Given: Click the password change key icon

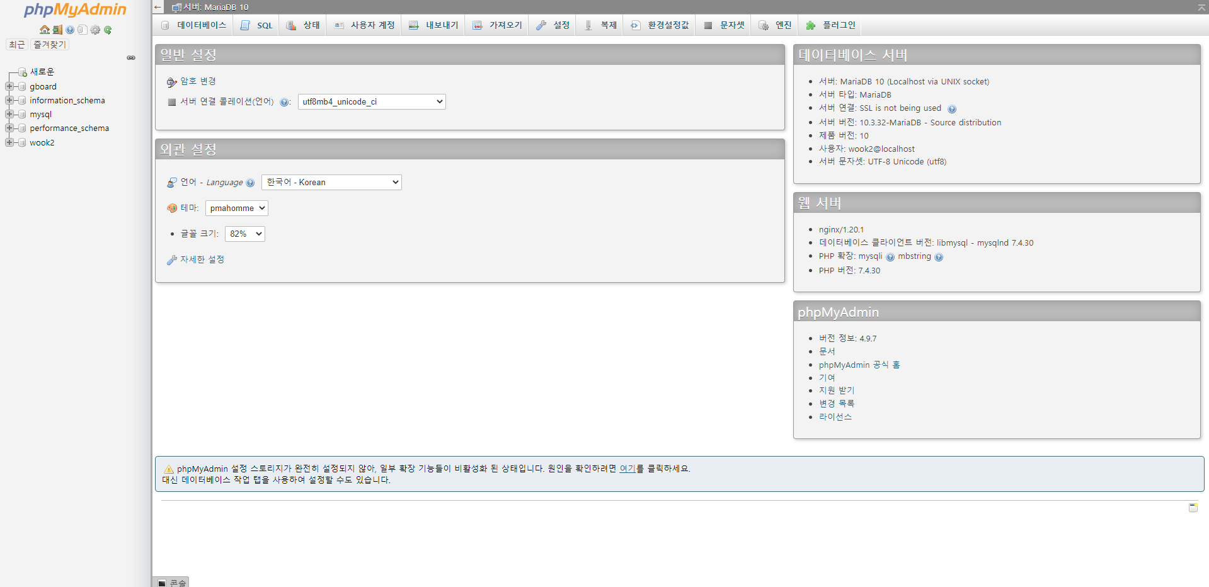Looking at the screenshot, I should click(172, 82).
